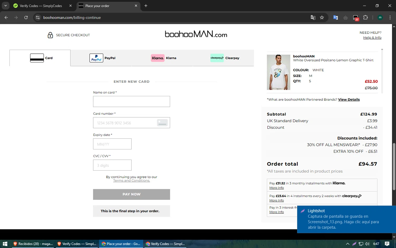Click the White Oversized Positano Lemon T-Shirt title

[x=333, y=60]
